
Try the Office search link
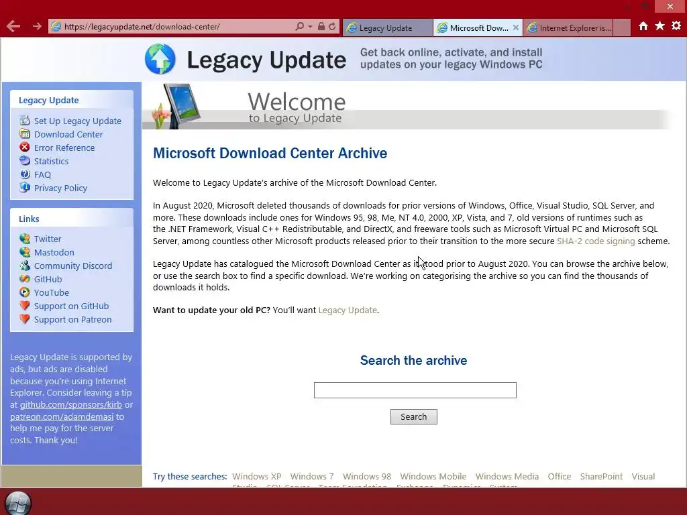[559, 477]
